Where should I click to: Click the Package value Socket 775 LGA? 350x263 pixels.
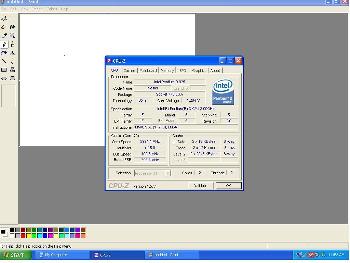click(170, 94)
